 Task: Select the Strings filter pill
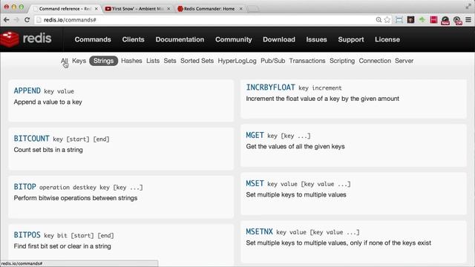tap(103, 61)
